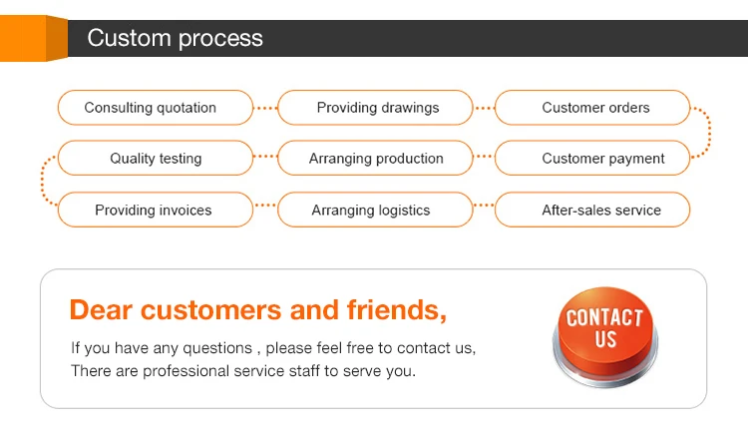The image size is (748, 448).
Task: Open the Customer orders step
Action: tap(592, 108)
